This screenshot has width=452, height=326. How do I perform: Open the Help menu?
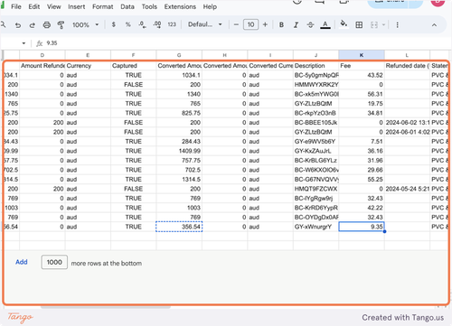pyautogui.click(x=210, y=6)
